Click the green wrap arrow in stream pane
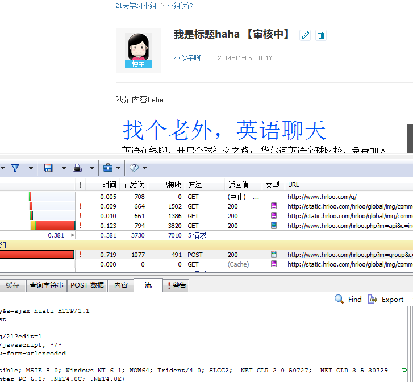 [x=404, y=371]
